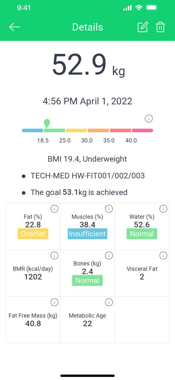Tap the Insufficient muscles badge

87,234
